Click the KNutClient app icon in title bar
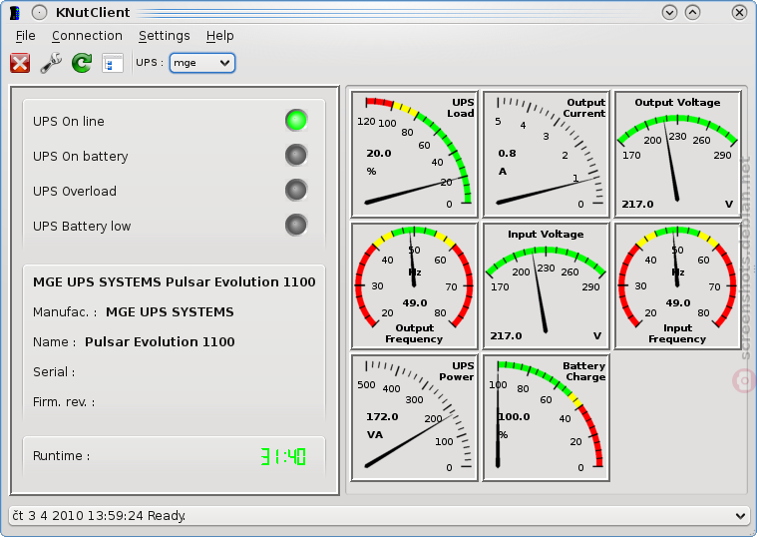 coord(15,13)
